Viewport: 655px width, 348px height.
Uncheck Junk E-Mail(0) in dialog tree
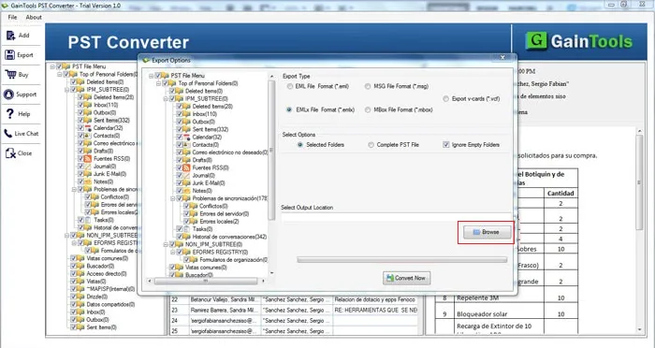coord(180,183)
